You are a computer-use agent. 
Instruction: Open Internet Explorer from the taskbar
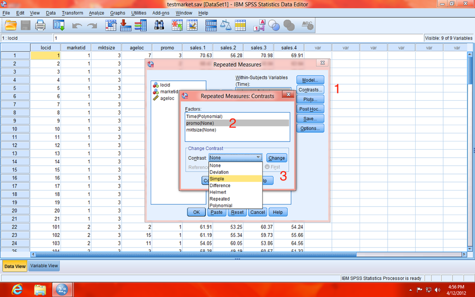[x=17, y=289]
